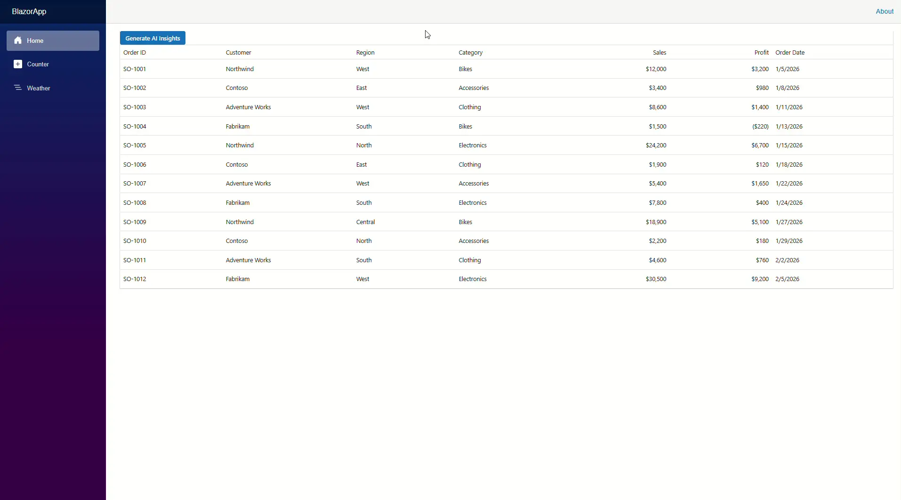Click the Order Date column header

(790, 53)
